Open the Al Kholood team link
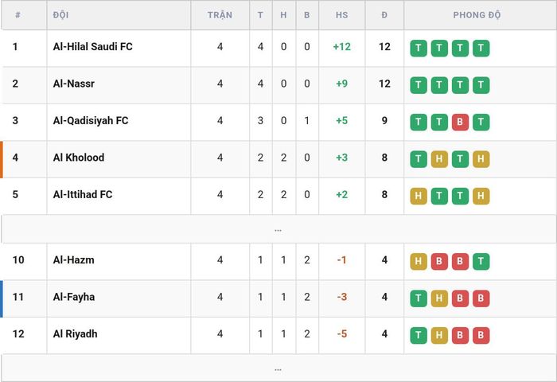Viewport: 557px width, 382px height. [79, 158]
